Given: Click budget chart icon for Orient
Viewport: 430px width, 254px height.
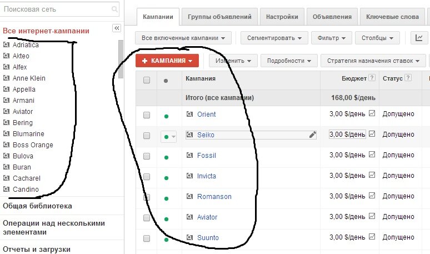Looking at the screenshot, I should click(x=372, y=114).
